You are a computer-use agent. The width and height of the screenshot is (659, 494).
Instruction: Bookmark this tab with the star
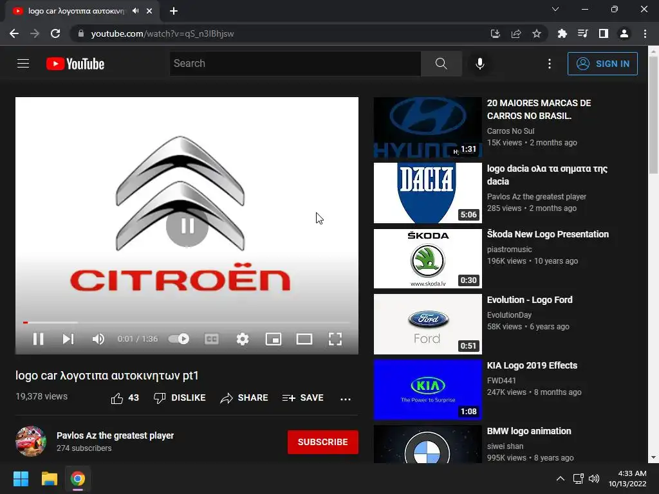pos(536,33)
